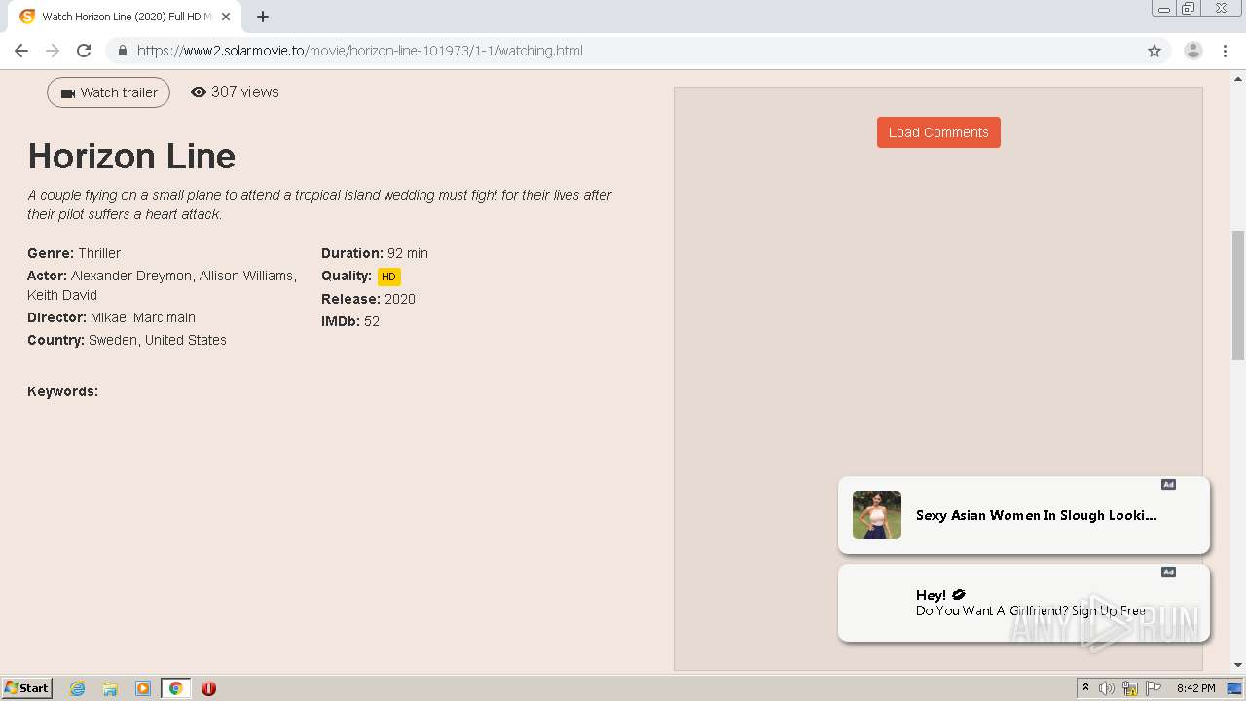Restore down the browser window
Image resolution: width=1246 pixels, height=701 pixels.
[x=1189, y=9]
